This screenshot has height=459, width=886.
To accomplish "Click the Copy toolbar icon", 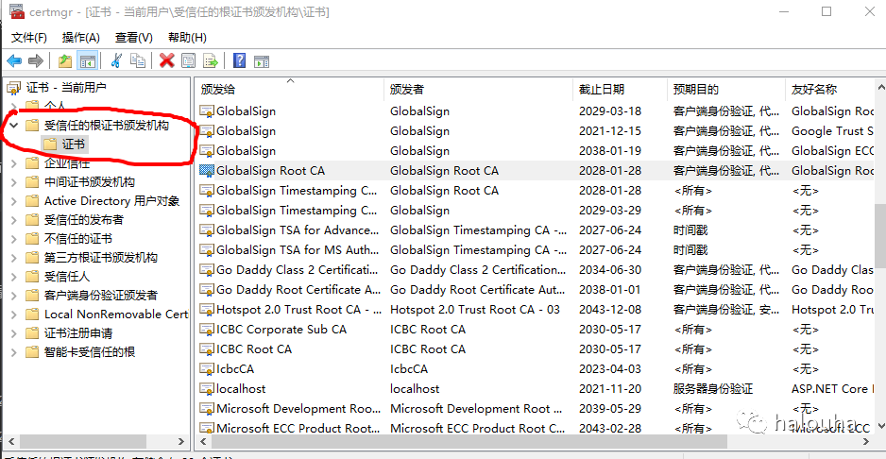I will click(x=138, y=60).
